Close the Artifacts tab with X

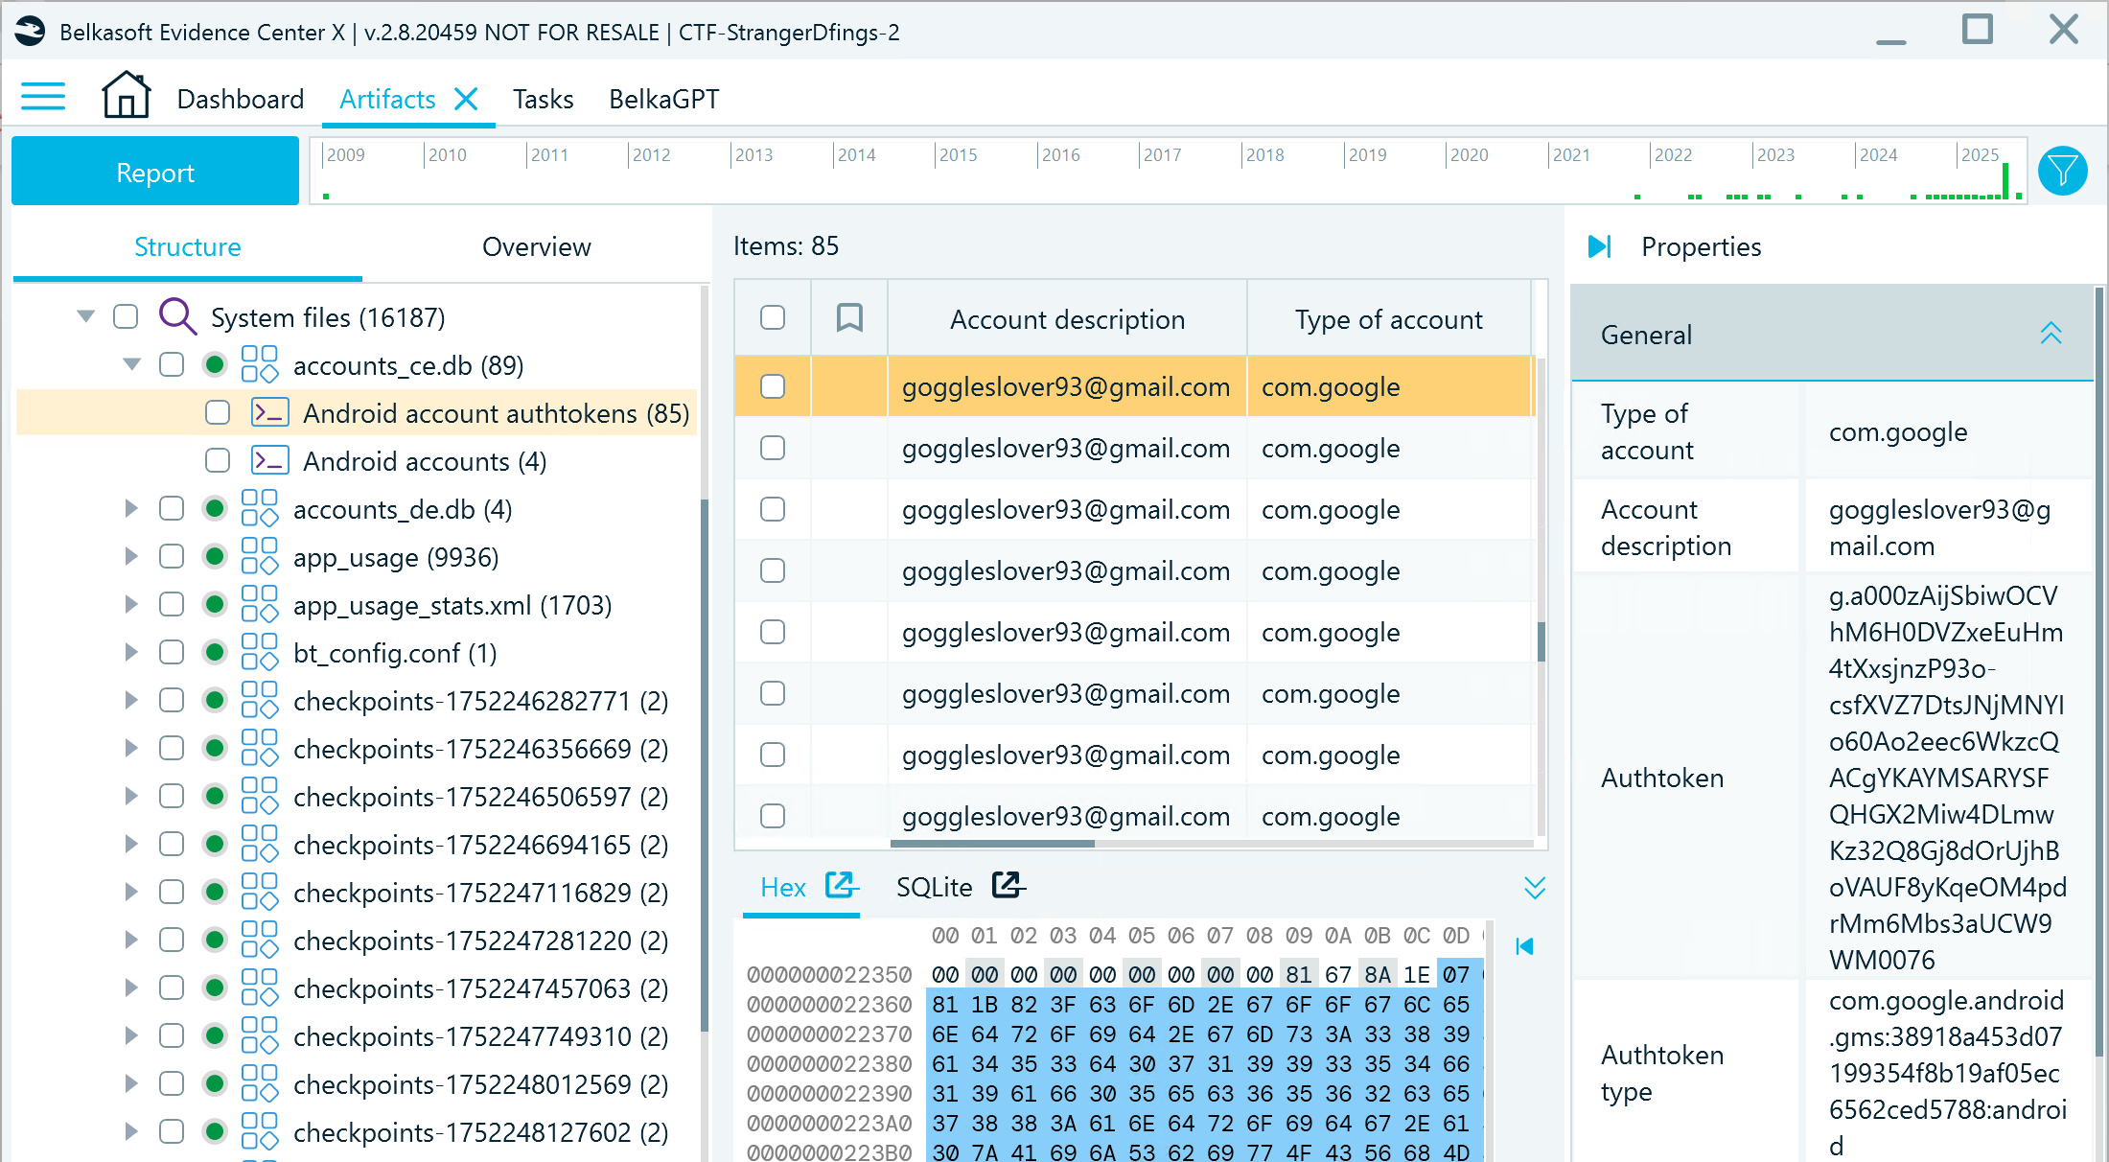[x=466, y=99]
